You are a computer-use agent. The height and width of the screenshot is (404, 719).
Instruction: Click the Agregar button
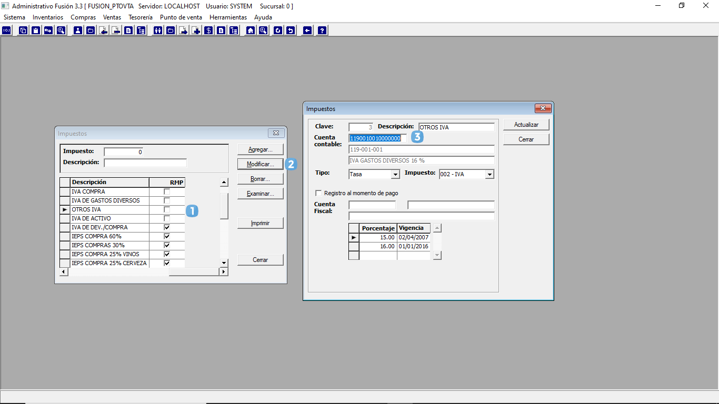tap(261, 149)
